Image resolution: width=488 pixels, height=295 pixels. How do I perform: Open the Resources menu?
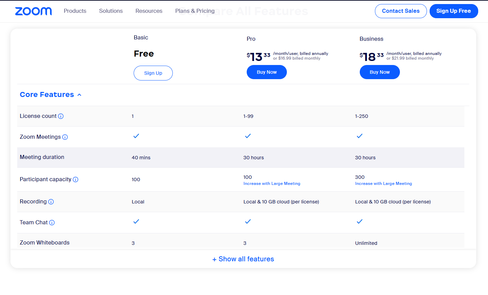tap(149, 11)
